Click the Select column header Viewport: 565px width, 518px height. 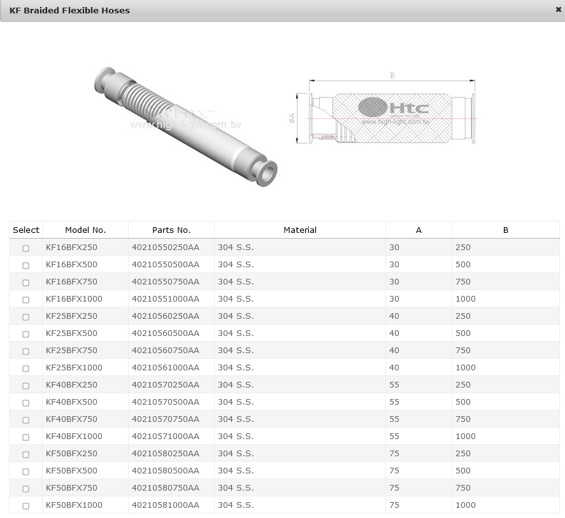pos(26,230)
